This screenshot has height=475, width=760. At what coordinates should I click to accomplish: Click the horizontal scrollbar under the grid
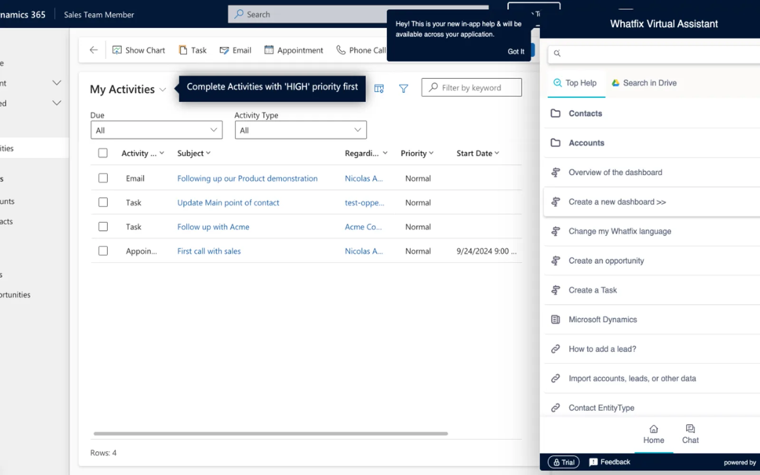[x=271, y=434]
